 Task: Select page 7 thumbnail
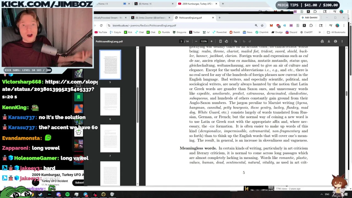pyautogui.click(x=110, y=138)
